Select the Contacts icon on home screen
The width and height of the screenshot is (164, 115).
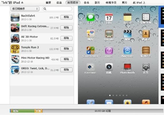(x=146, y=34)
